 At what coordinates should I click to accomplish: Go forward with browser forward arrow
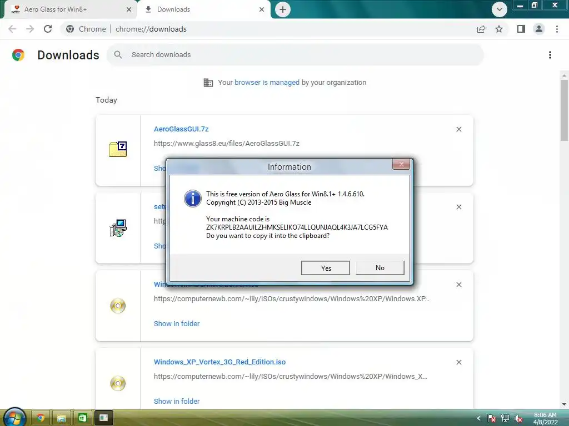click(30, 29)
